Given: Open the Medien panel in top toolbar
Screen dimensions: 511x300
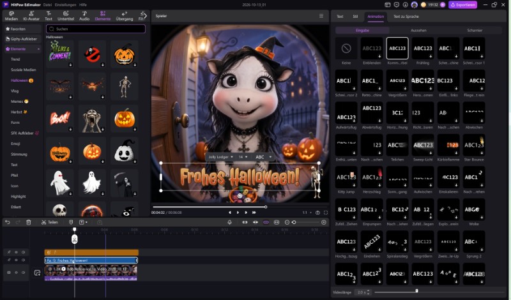Looking at the screenshot, I should pyautogui.click(x=11, y=16).
